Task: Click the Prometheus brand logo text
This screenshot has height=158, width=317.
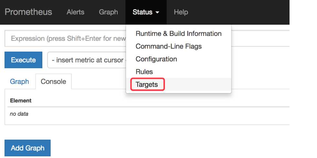Action: tap(28, 12)
